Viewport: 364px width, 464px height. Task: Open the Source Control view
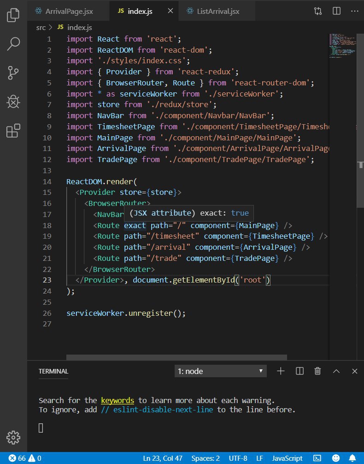coord(13,73)
